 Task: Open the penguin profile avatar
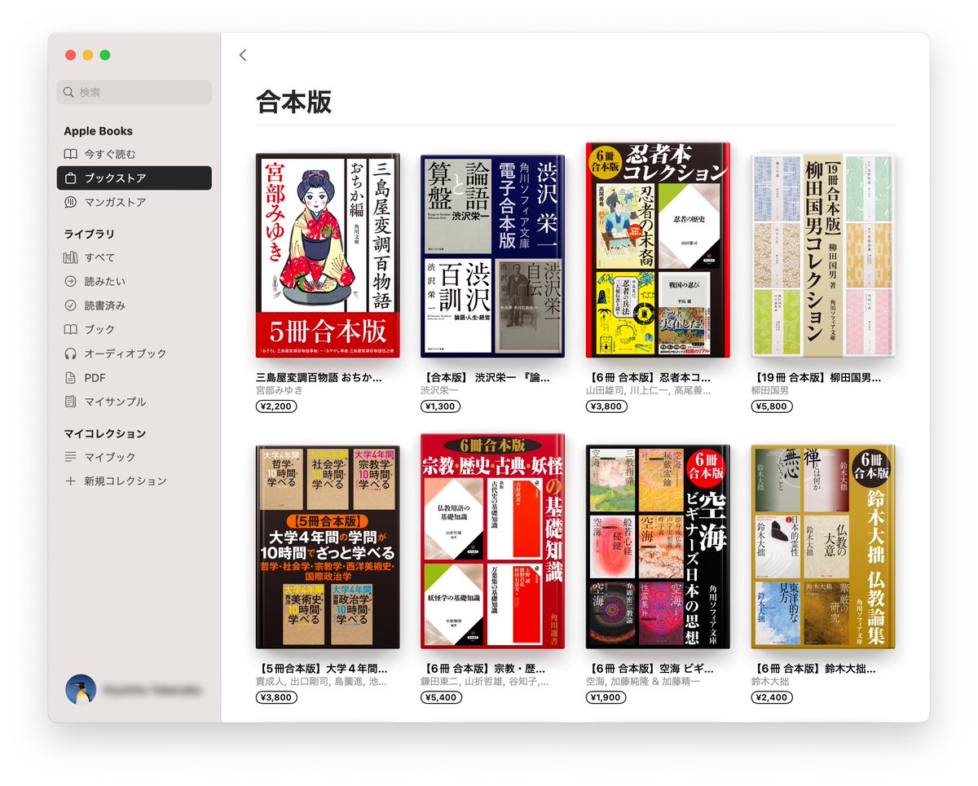coord(81,690)
